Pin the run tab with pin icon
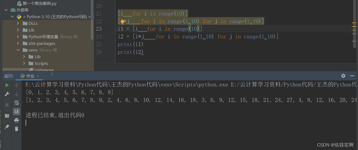358x150 pixels. (7, 127)
